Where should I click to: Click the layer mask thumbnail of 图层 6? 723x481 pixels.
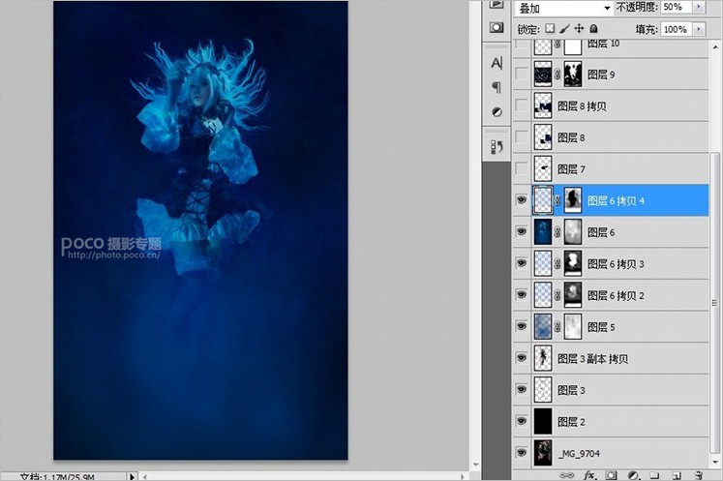point(574,232)
